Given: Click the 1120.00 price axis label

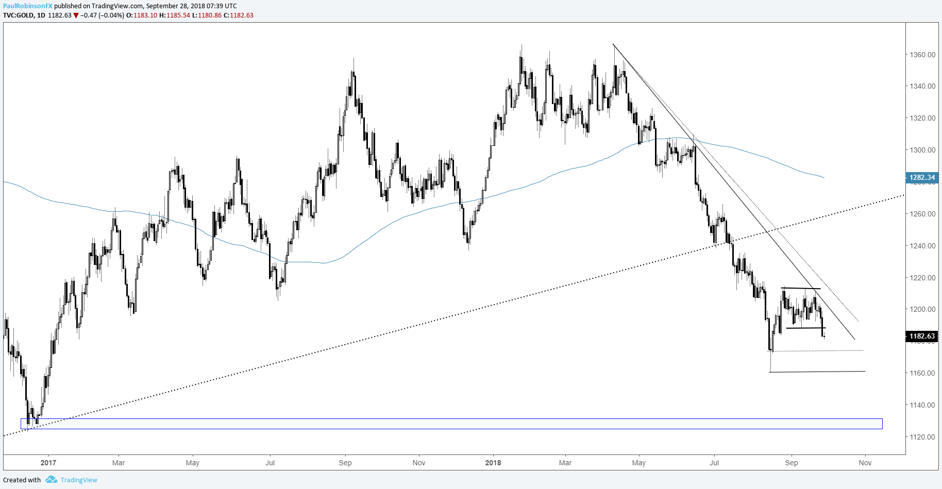Looking at the screenshot, I should [922, 437].
